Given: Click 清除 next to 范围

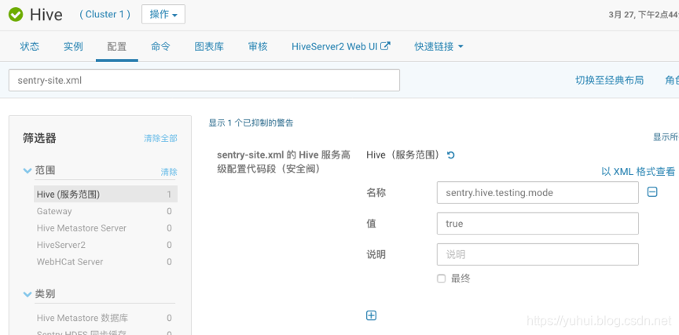Looking at the screenshot, I should [x=169, y=172].
